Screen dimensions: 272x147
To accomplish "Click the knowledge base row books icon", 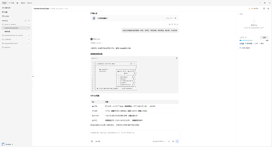I will pos(93,116).
